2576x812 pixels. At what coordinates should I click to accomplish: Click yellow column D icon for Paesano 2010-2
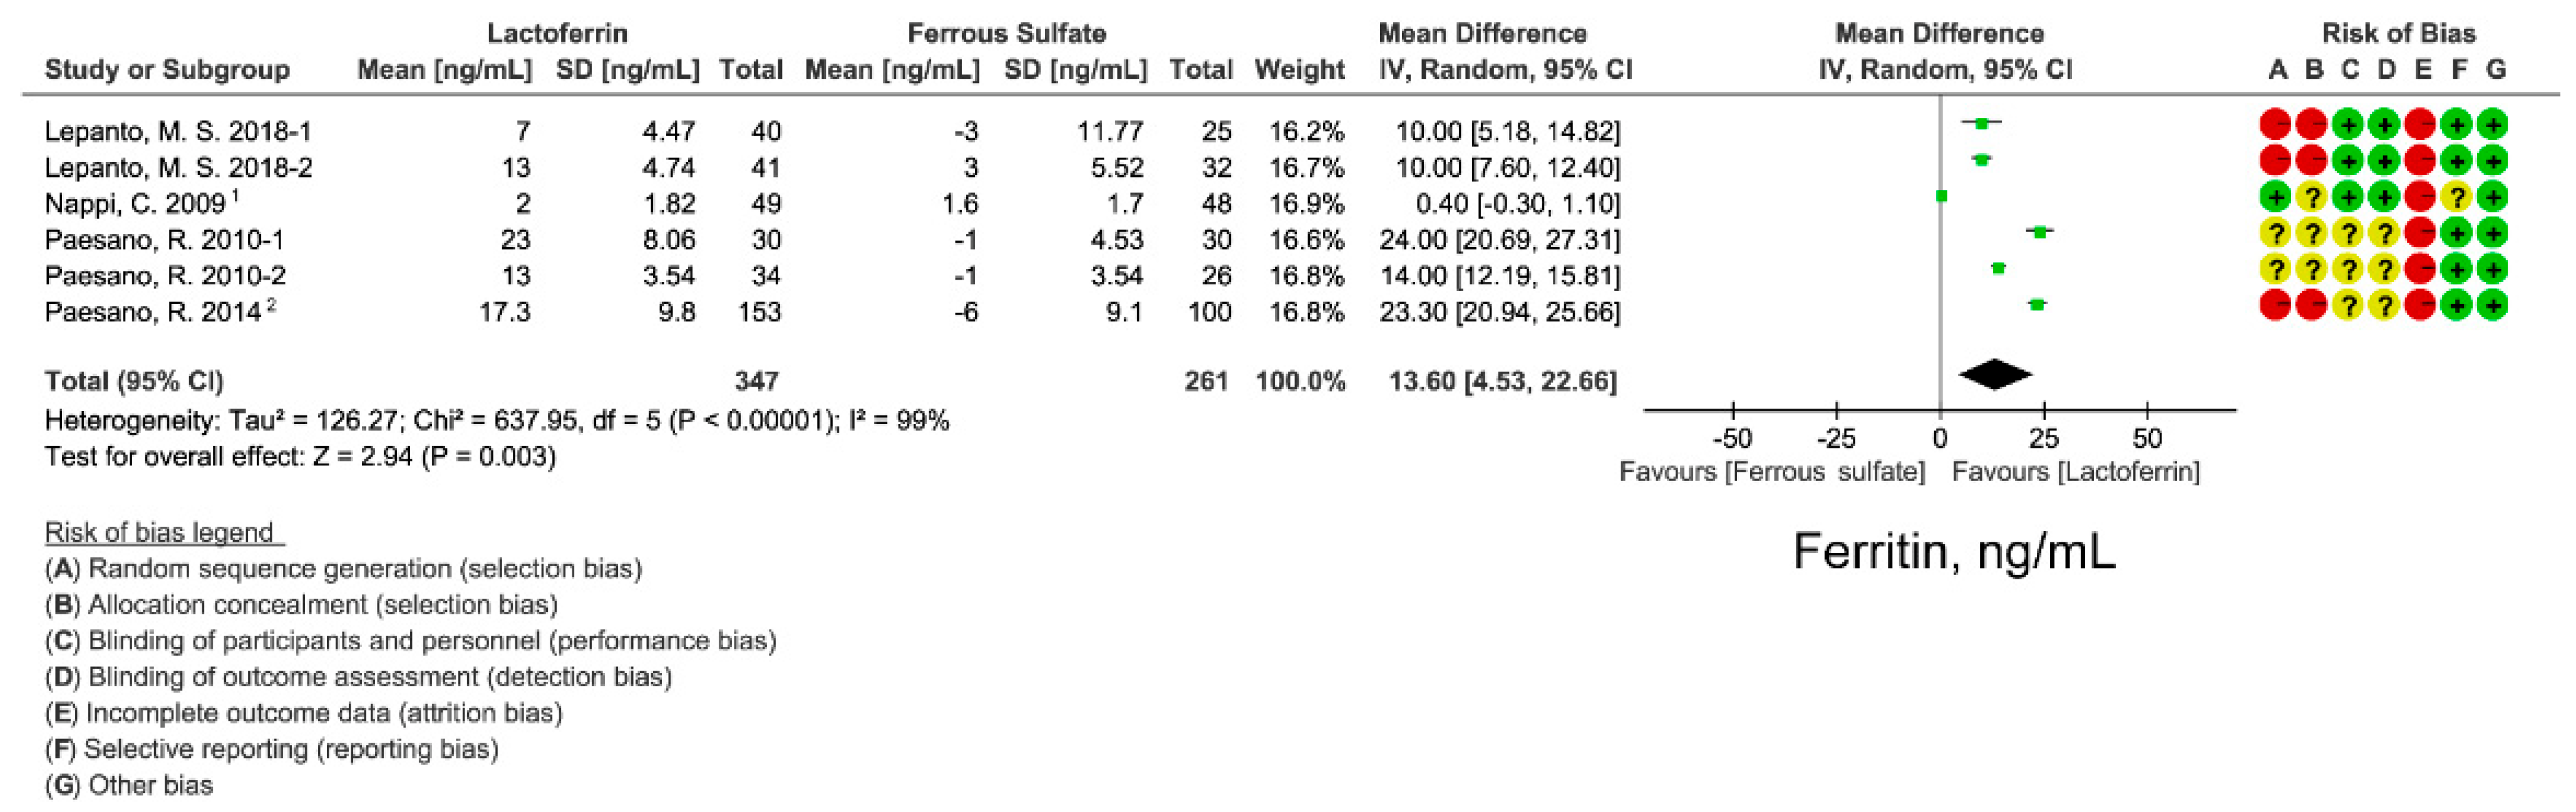[2384, 268]
